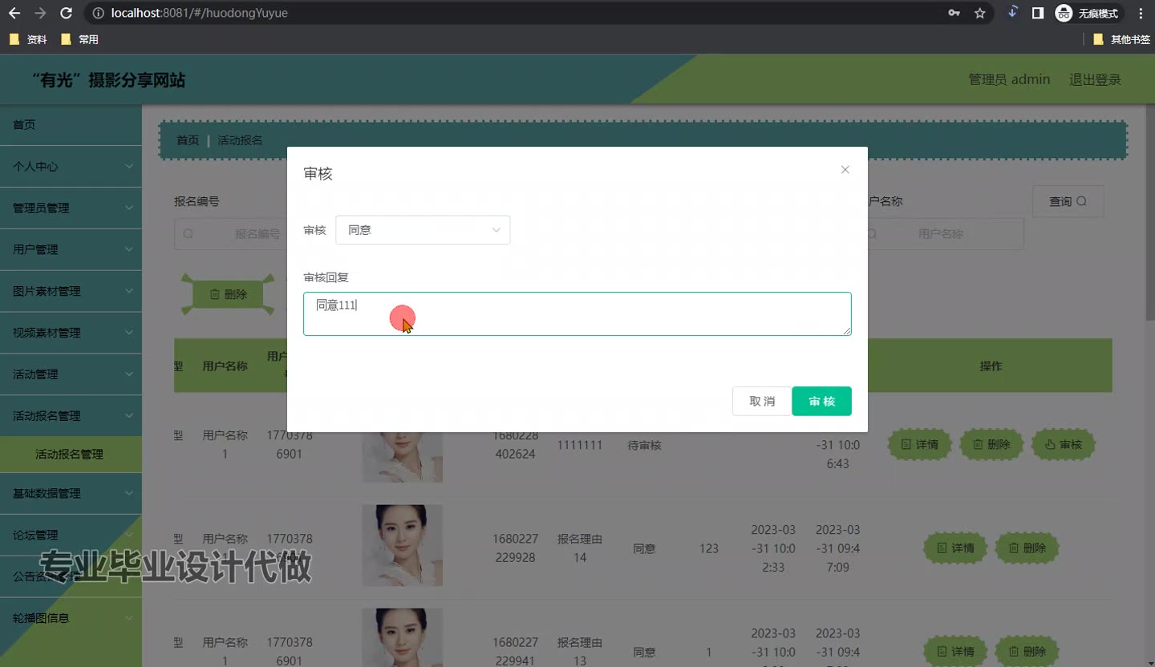Viewport: 1155px width, 667px height.
Task: Select 首页 in the left sidebar
Action: (71, 125)
